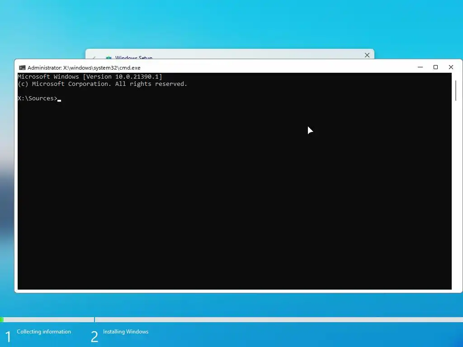Close the Windows Setup window behind

click(367, 55)
